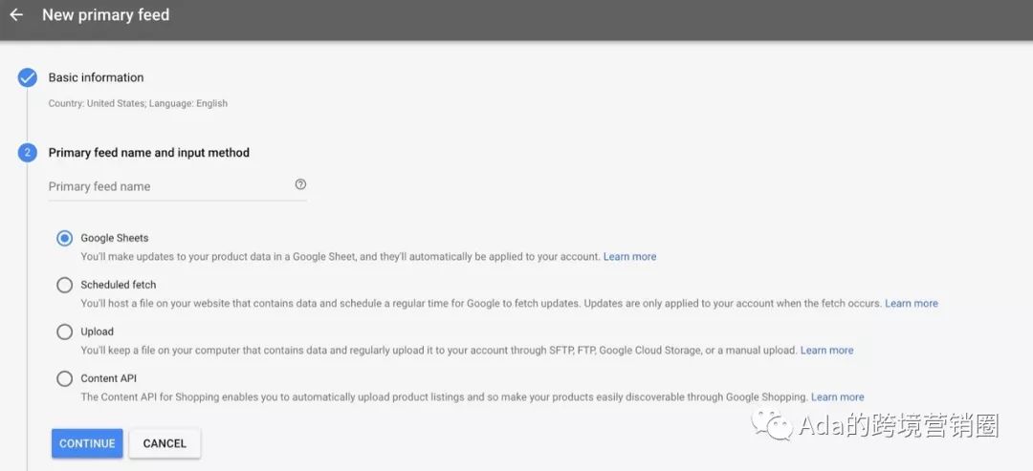
Task: Open Learn more for Content API
Action: pyautogui.click(x=837, y=396)
